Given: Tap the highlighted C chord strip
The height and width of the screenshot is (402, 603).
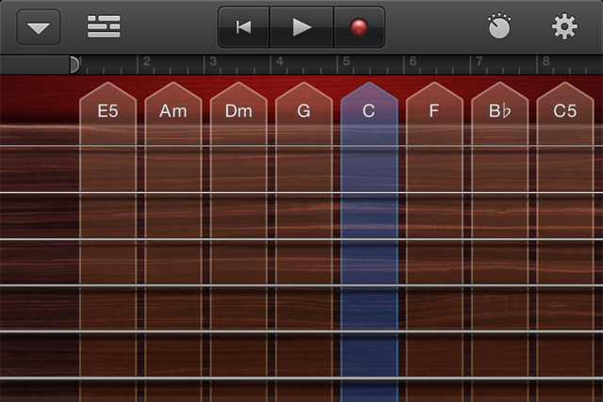Looking at the screenshot, I should click(369, 242).
